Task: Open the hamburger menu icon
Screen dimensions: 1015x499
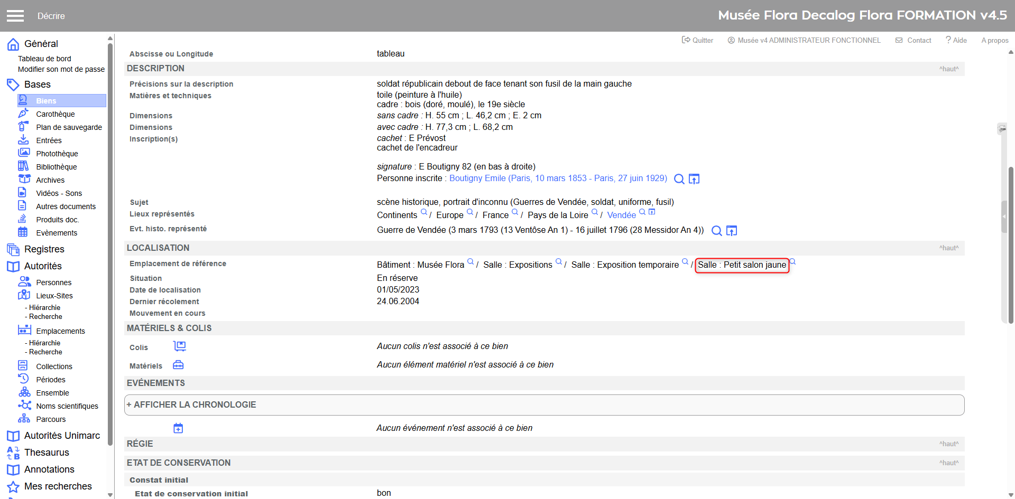Action: [15, 16]
